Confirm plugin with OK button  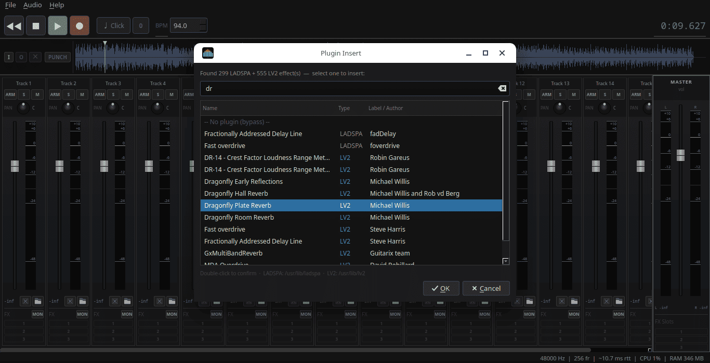coord(441,288)
